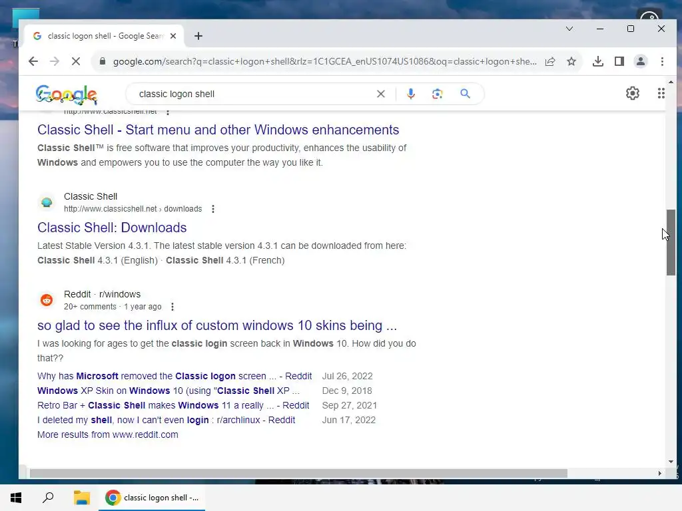Share this page from address bar
682x511 pixels.
coord(550,61)
